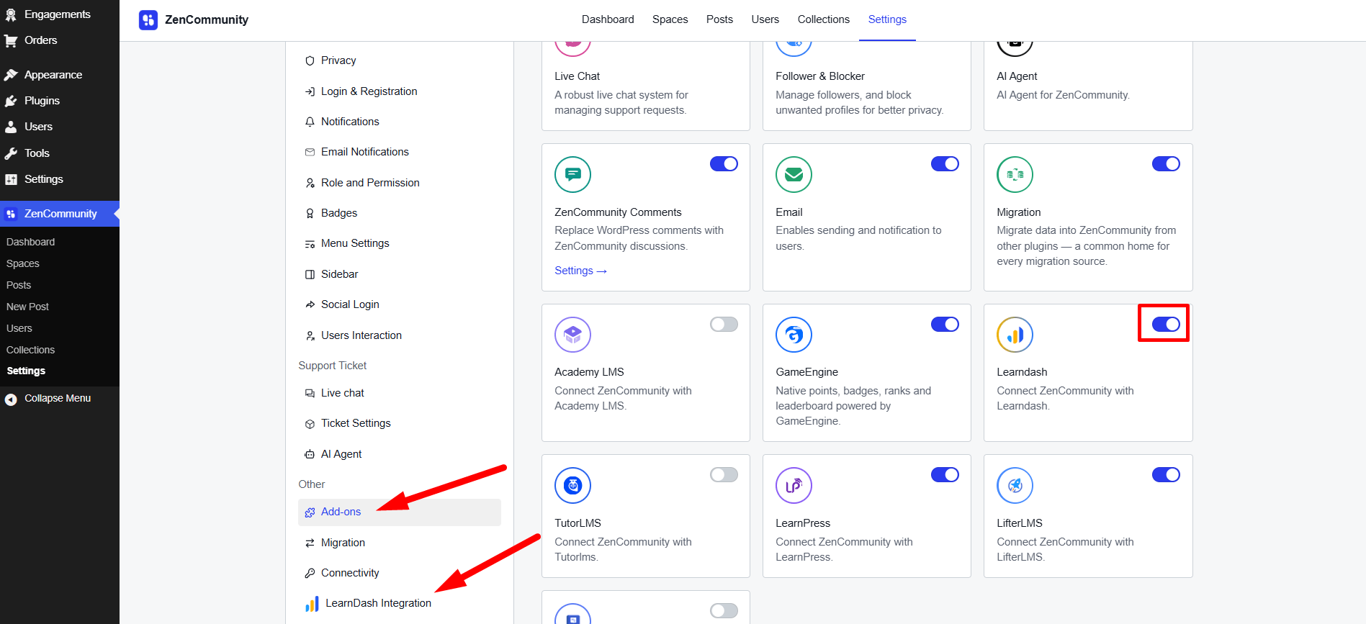Open the Settings link under ZenCommunity Comments
This screenshot has width=1366, height=624.
click(580, 271)
